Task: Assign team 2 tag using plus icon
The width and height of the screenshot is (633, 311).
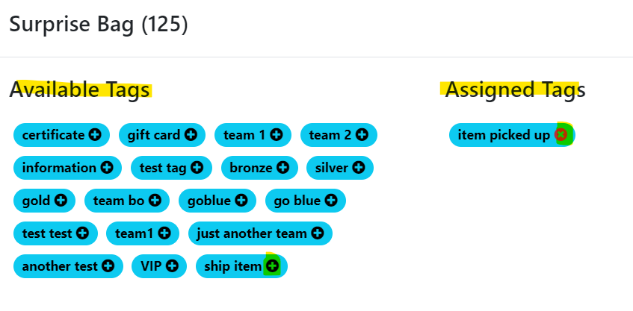Action: [x=362, y=135]
